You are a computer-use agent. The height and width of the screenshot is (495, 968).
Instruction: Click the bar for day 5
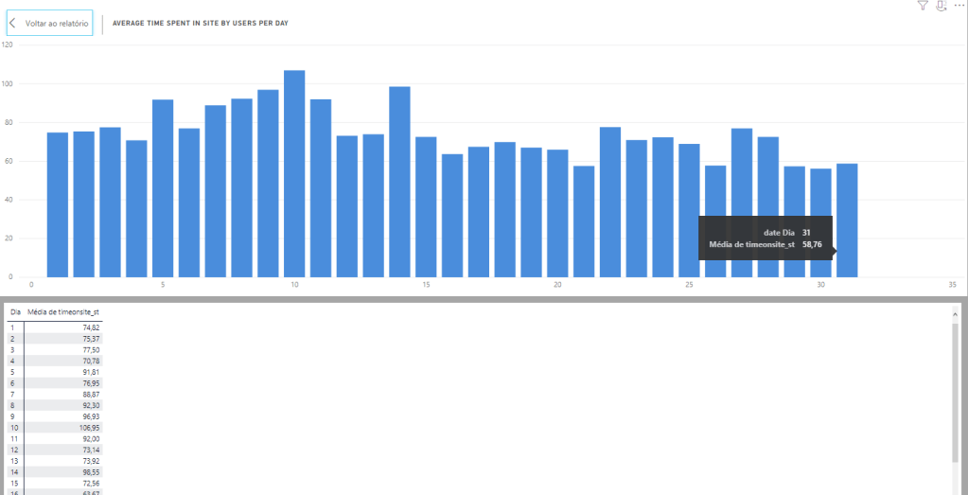tap(163, 187)
